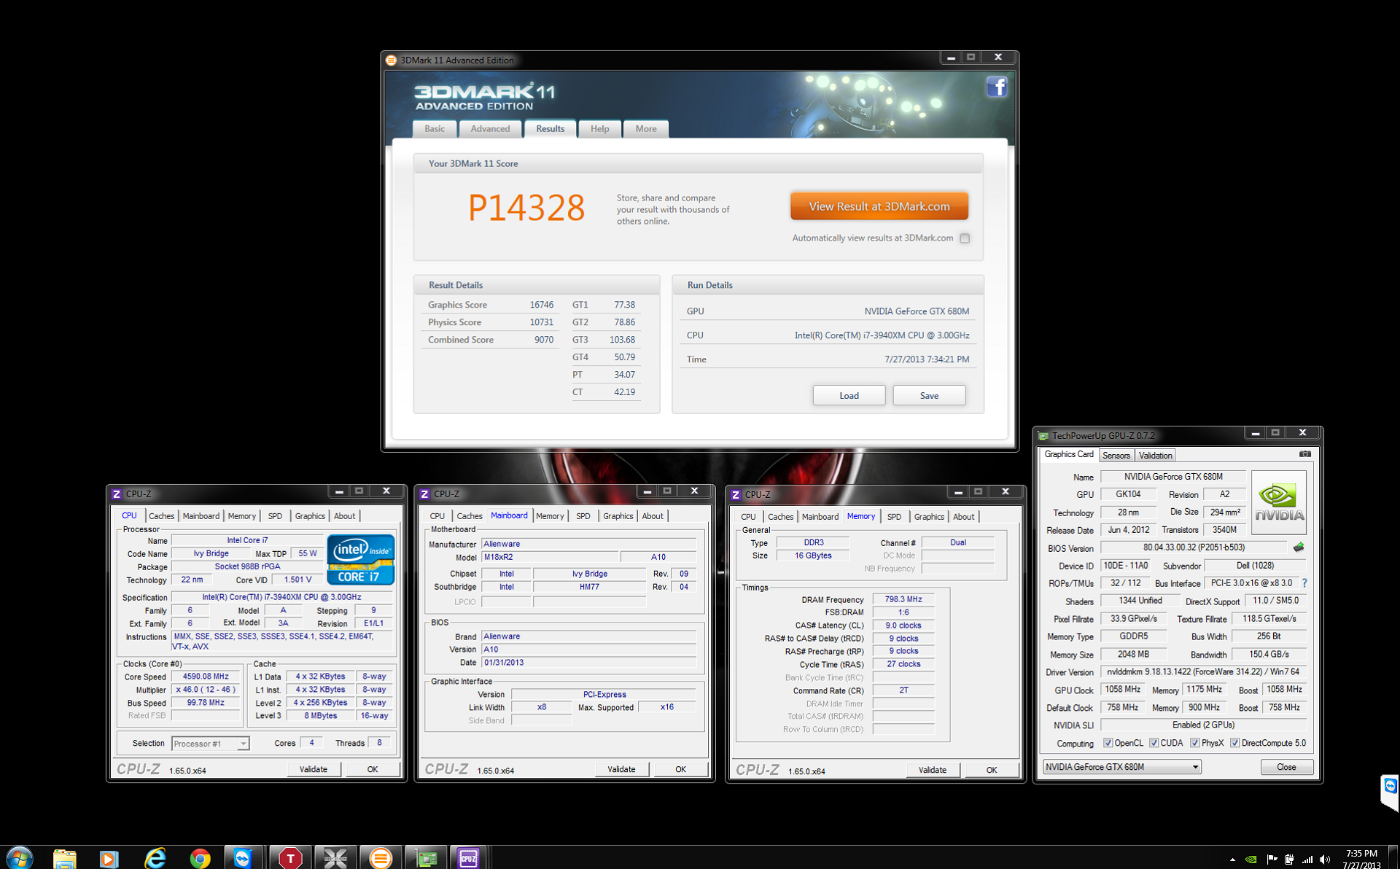
Task: Open Internet Explorer from the taskbar
Action: click(x=155, y=858)
